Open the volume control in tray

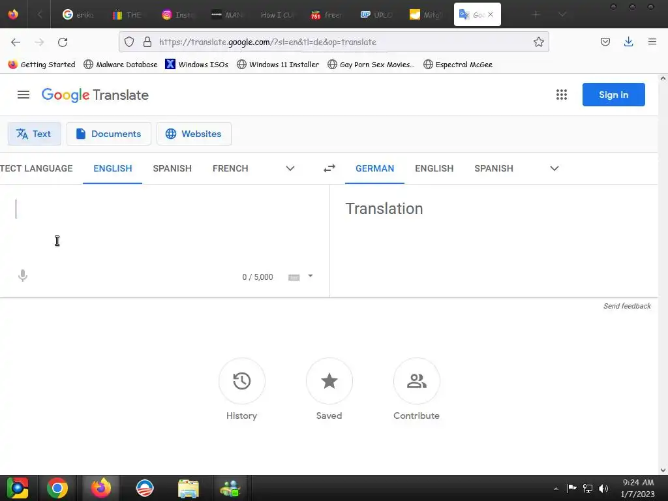pos(603,488)
